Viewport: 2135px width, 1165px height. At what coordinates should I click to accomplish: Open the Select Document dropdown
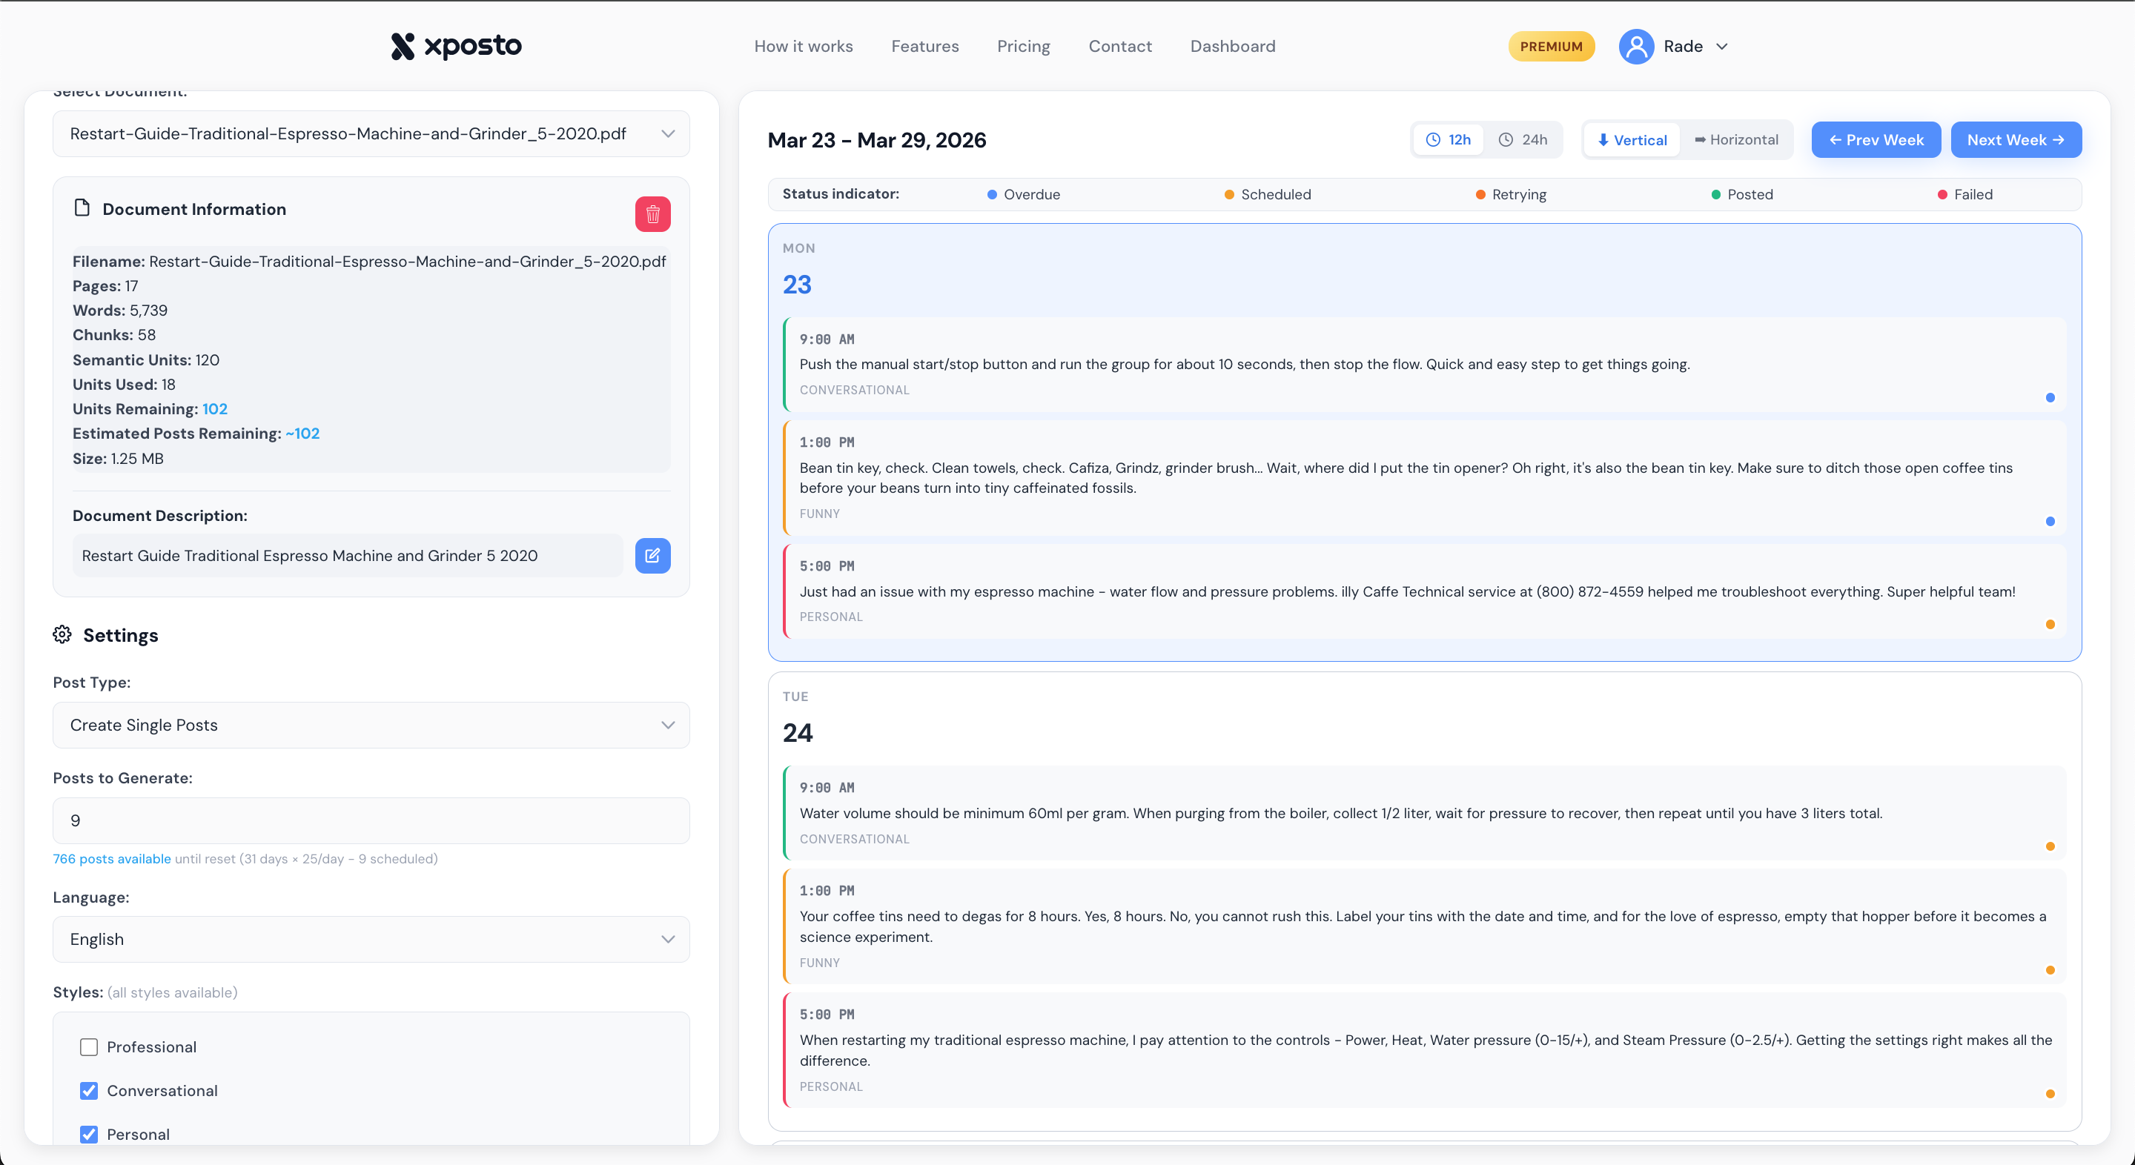[371, 133]
